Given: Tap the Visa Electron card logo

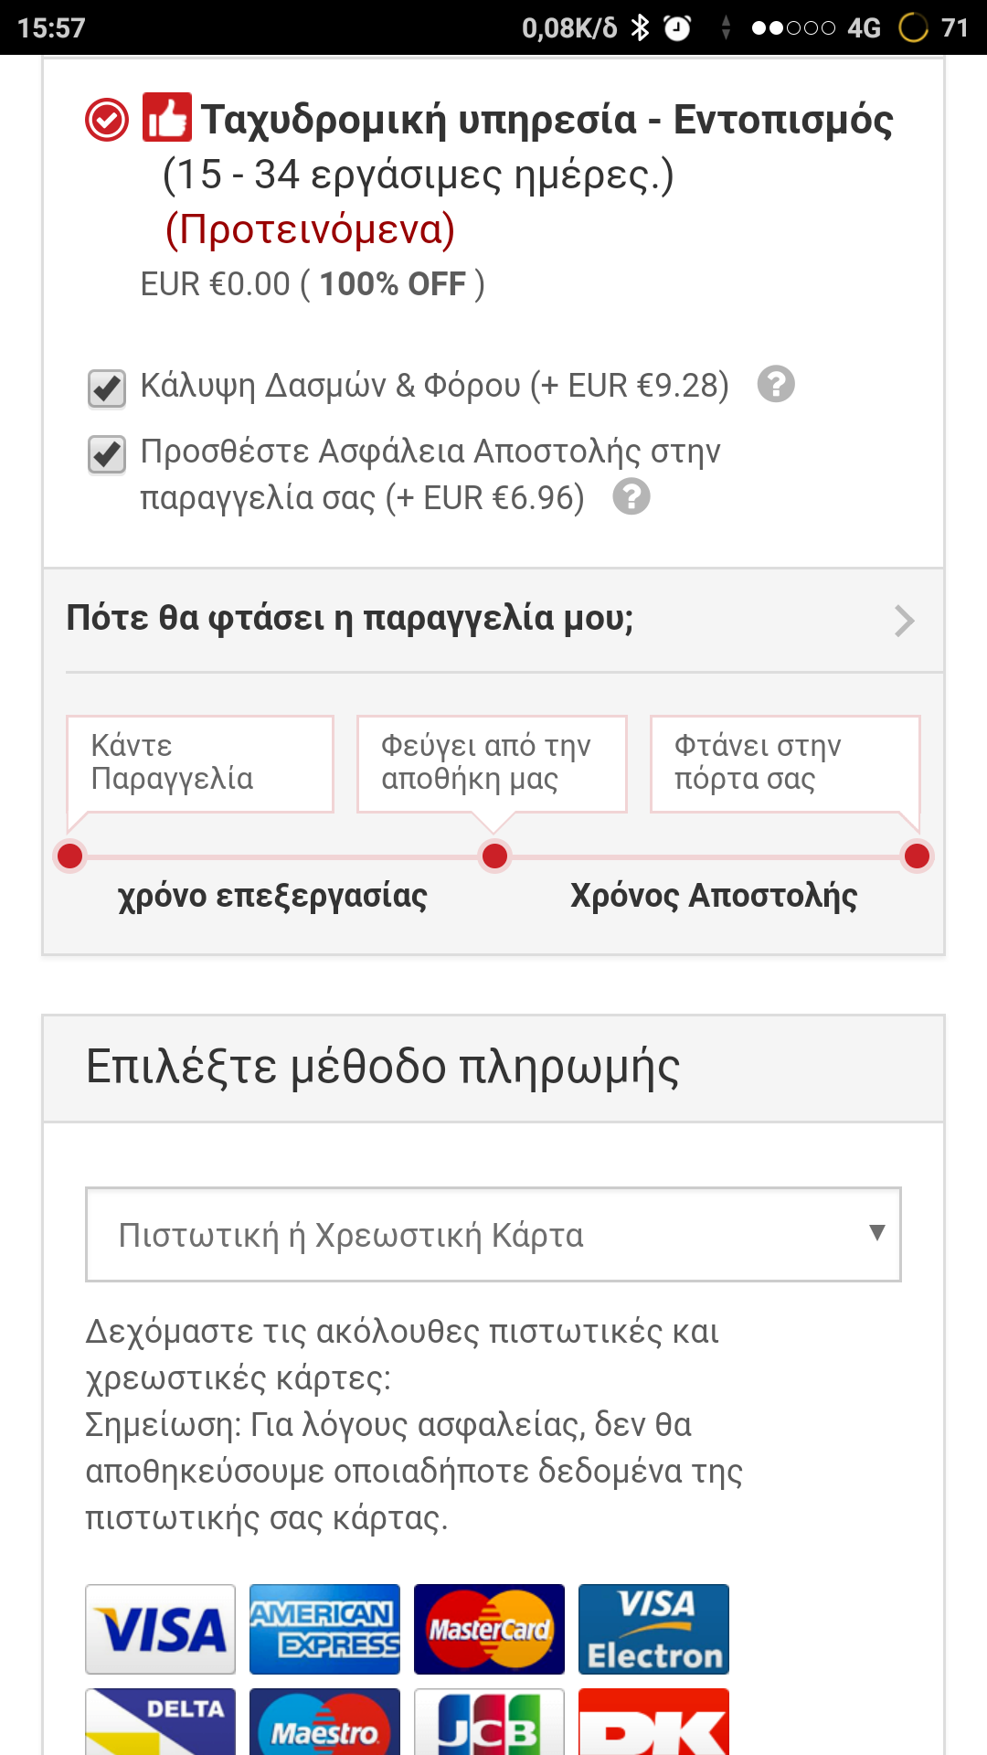Looking at the screenshot, I should [653, 1629].
